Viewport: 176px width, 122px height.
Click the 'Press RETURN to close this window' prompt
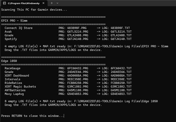[x=32, y=116]
